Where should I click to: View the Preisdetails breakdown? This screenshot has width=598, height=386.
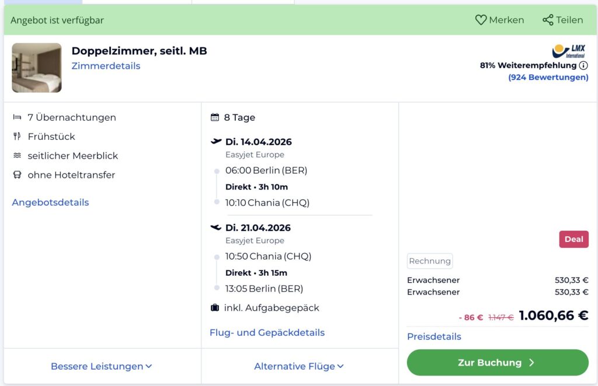click(x=434, y=336)
